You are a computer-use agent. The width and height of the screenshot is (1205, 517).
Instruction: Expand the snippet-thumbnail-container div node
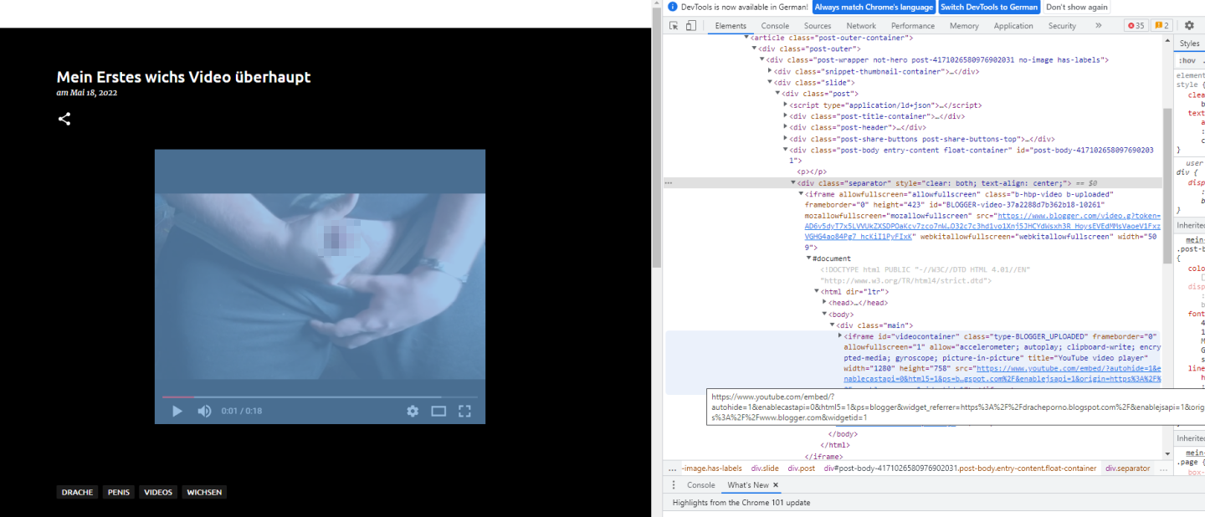(x=770, y=71)
